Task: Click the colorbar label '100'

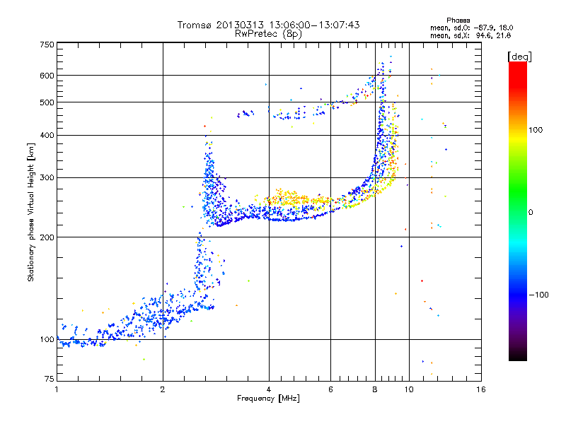Action: pyautogui.click(x=536, y=130)
